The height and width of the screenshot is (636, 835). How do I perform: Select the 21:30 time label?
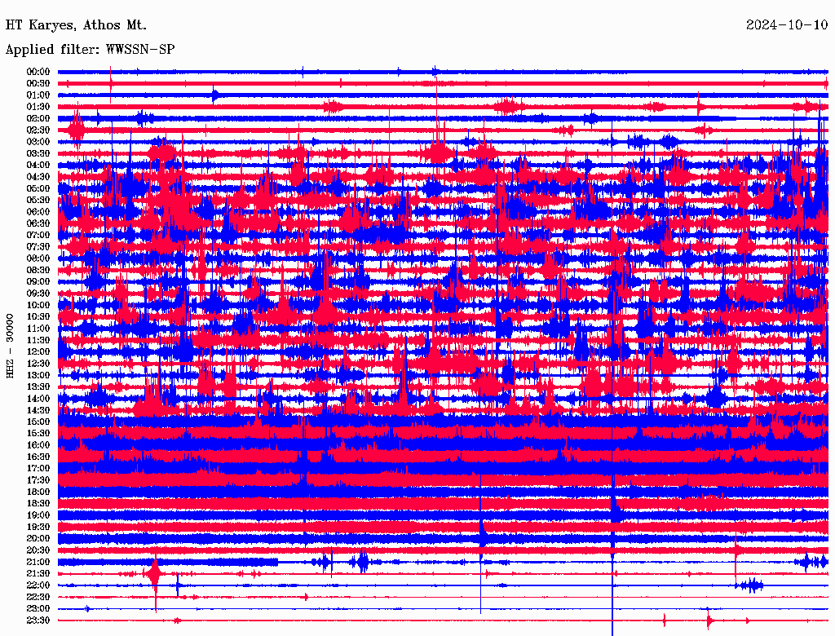tap(38, 574)
